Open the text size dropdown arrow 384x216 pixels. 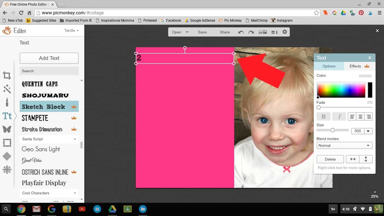pyautogui.click(x=368, y=131)
